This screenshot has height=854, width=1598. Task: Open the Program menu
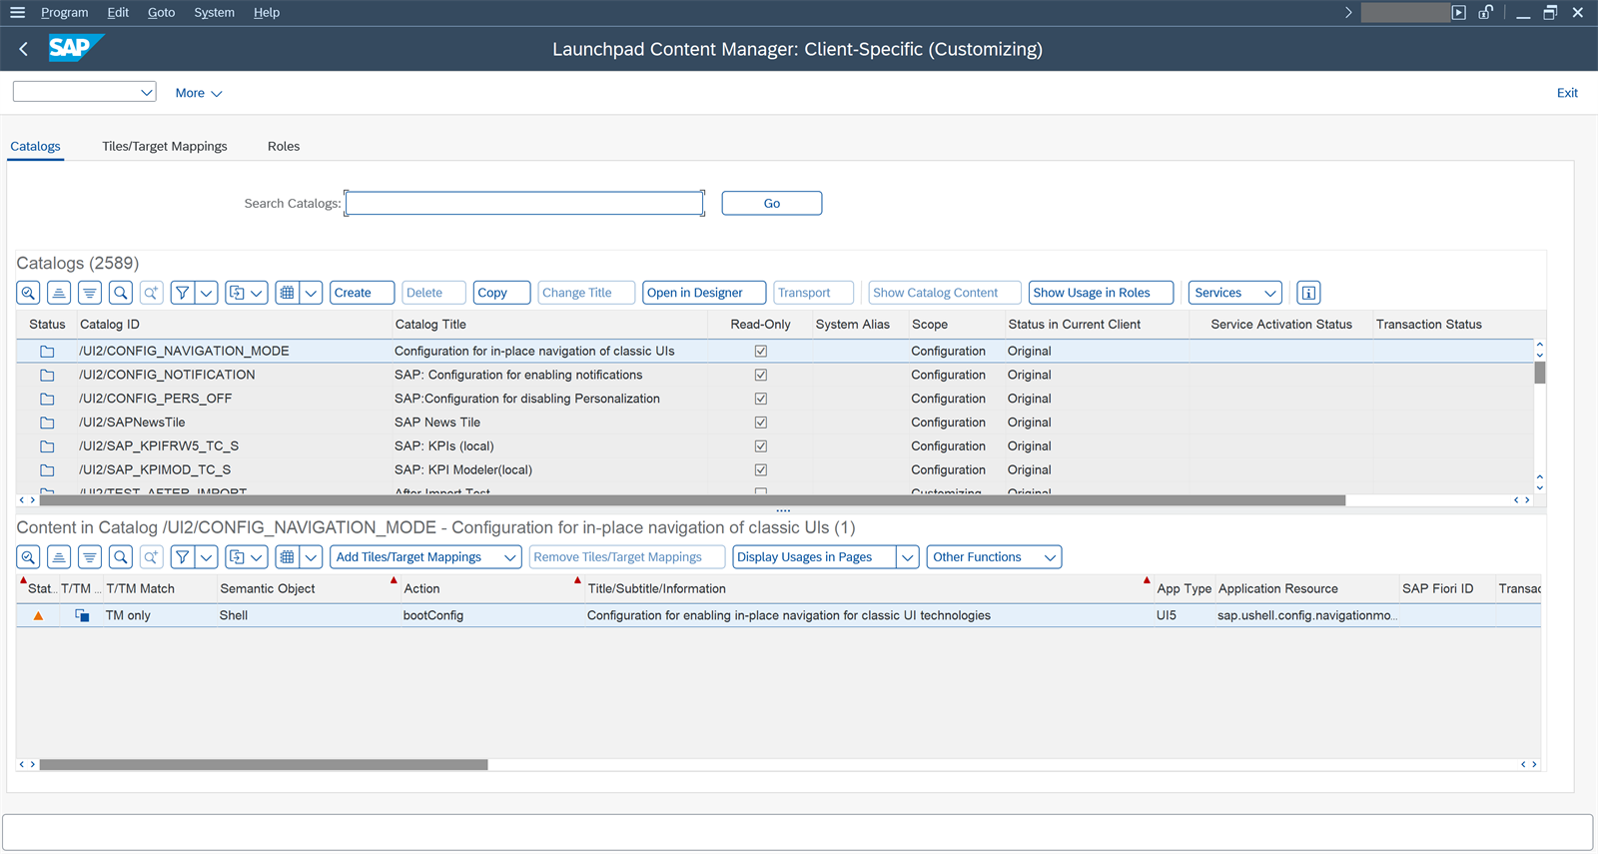point(65,12)
